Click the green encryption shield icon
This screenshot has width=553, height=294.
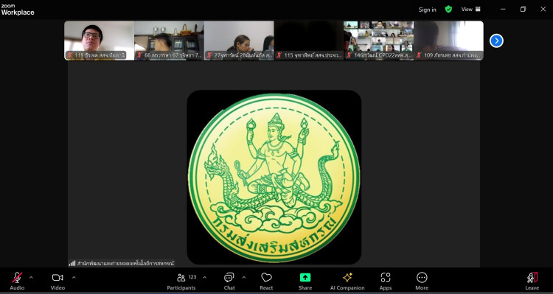448,10
